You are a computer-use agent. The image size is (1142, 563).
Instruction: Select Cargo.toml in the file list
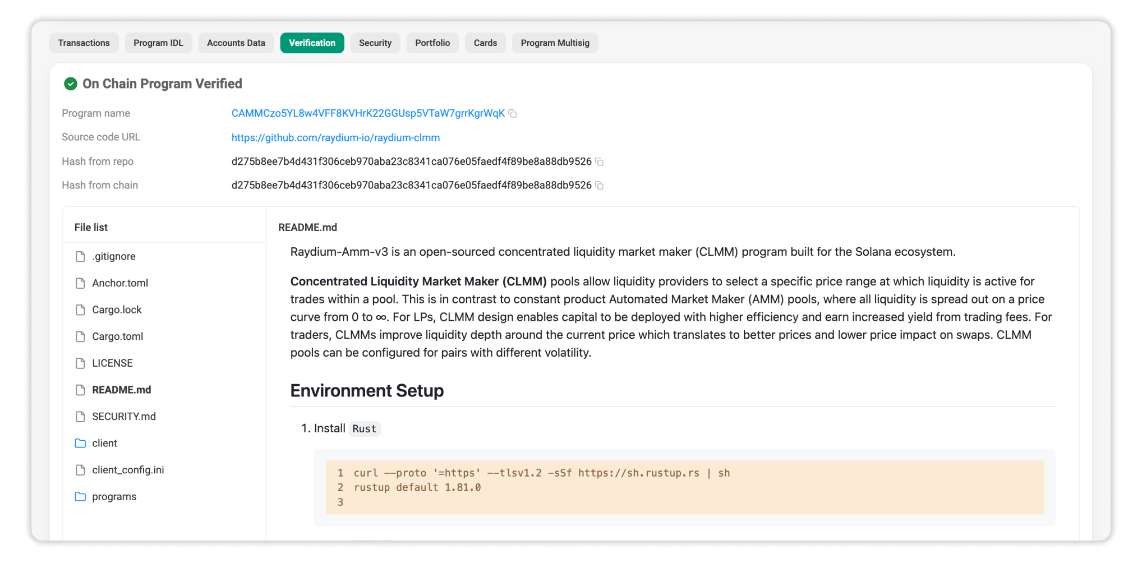point(118,336)
